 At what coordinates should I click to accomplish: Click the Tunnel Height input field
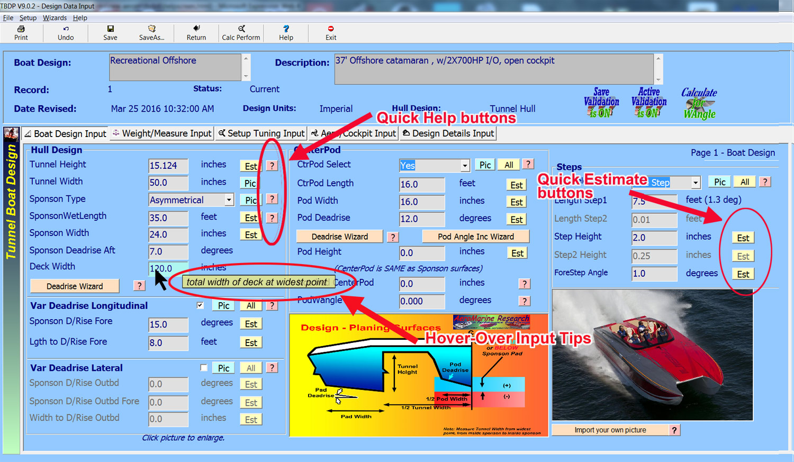[168, 166]
